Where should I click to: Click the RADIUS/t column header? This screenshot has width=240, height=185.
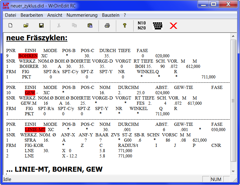[x=128, y=146]
